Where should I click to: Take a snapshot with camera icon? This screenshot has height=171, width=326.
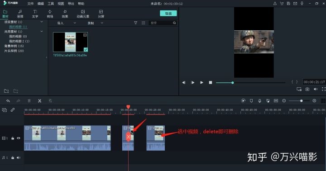click(307, 89)
